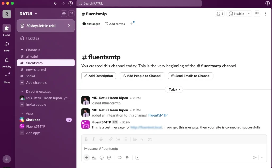Expand the 30 days left in trial banner

[46, 26]
